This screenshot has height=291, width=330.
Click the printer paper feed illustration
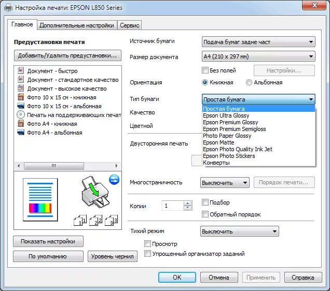95,192
